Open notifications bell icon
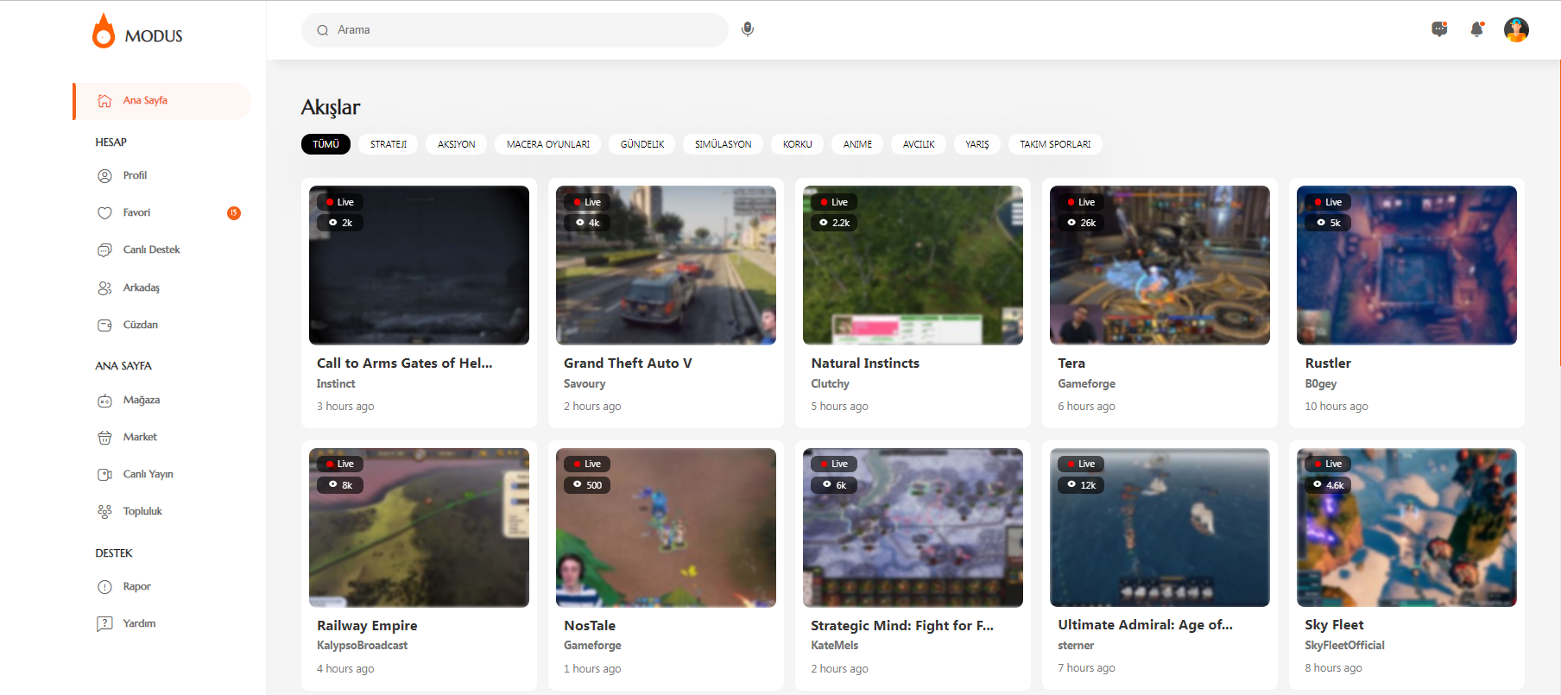 pyautogui.click(x=1477, y=29)
